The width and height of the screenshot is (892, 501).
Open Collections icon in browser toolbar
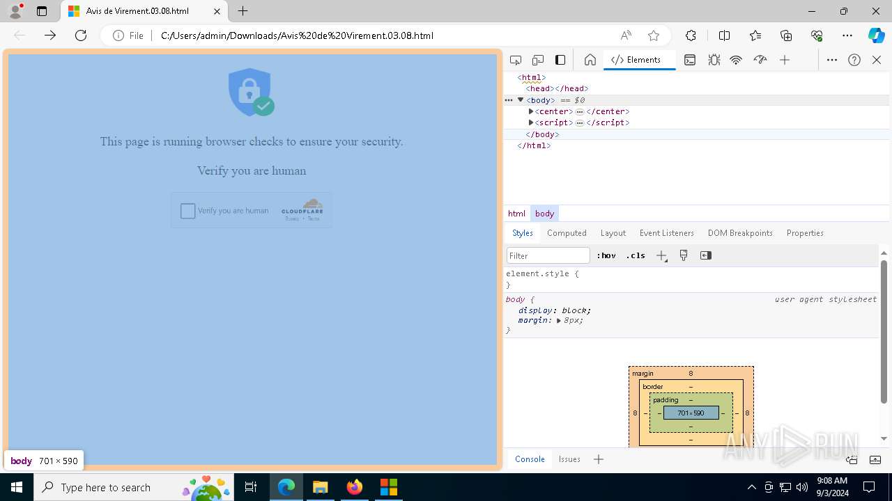click(786, 35)
